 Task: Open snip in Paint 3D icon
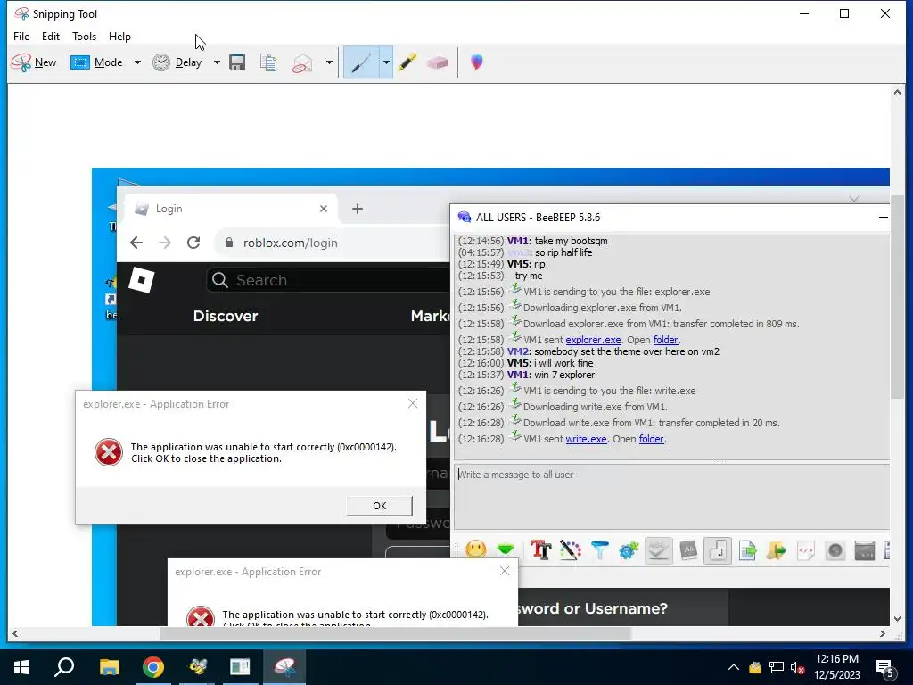pyautogui.click(x=476, y=62)
